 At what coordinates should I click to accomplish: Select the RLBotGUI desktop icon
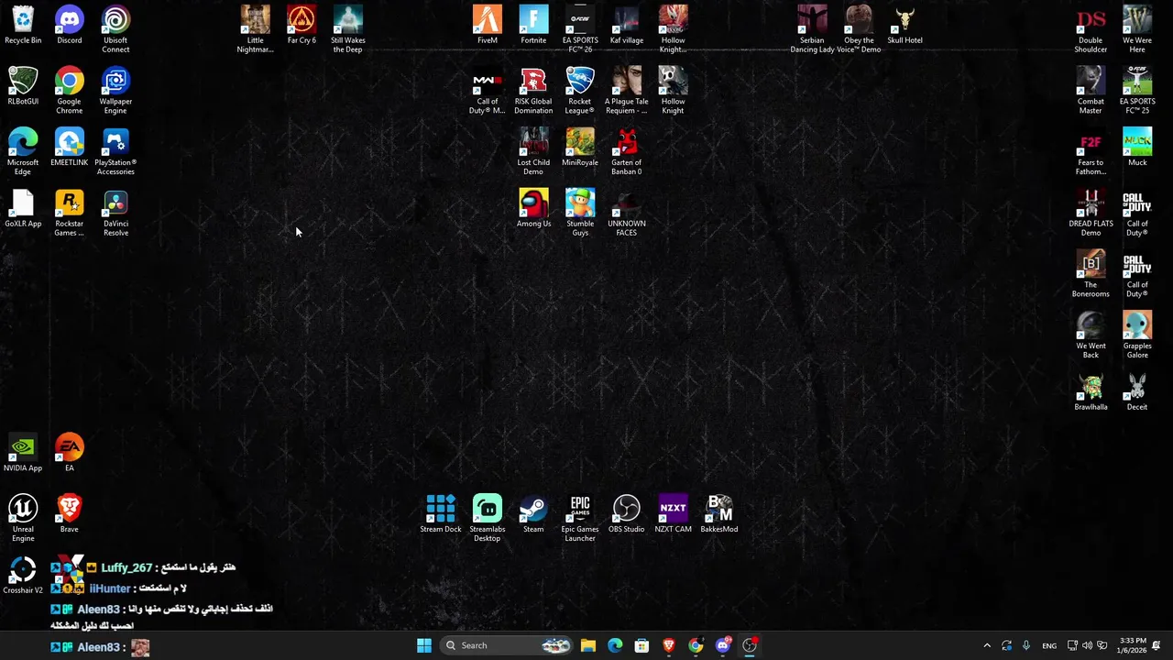pos(23,86)
